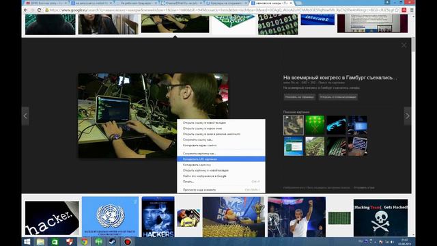Open the 'Hacking Team Gets Hacked' skull image
Image resolution: width=437 pixels, height=246 pixels.
pos(380,218)
